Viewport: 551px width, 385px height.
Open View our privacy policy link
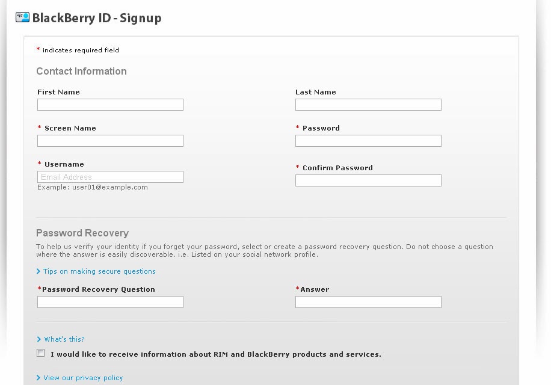[x=83, y=378]
